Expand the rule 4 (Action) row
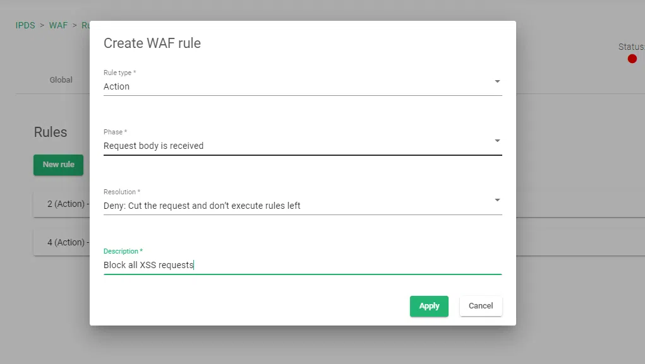The width and height of the screenshot is (645, 364). pyautogui.click(x=62, y=242)
